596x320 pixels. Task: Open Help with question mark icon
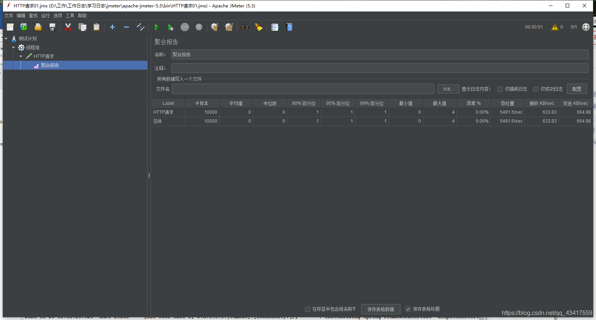pos(289,27)
